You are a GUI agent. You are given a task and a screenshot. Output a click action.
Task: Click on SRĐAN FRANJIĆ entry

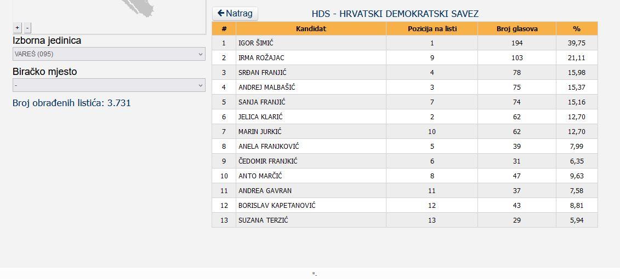263,73
